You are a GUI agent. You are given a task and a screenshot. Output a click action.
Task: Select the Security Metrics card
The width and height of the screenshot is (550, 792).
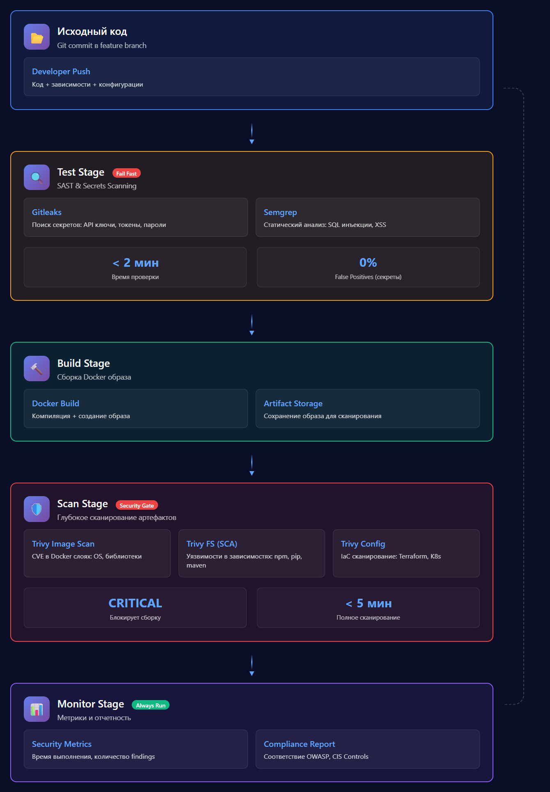[x=136, y=749]
